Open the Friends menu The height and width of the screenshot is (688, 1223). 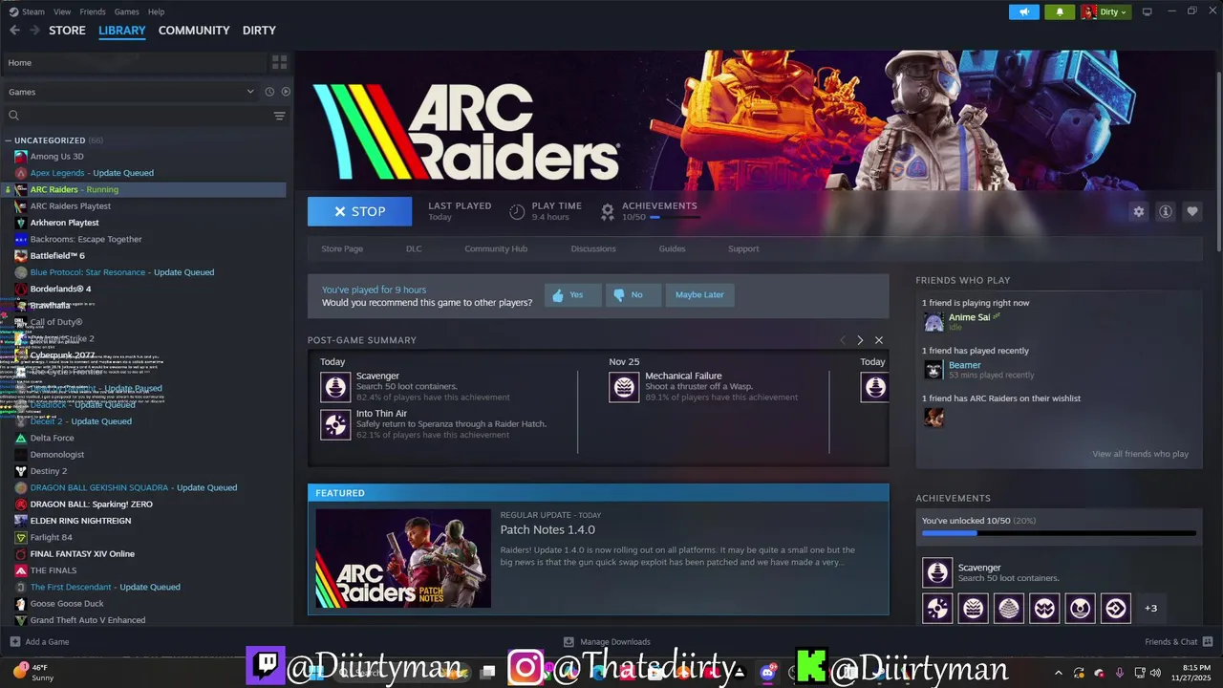93,11
